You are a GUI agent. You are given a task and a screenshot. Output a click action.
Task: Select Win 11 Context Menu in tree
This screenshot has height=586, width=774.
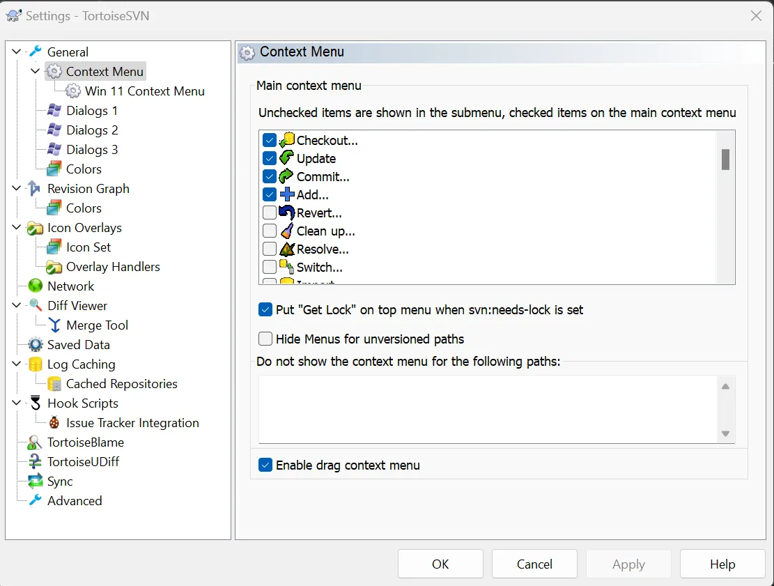tap(145, 91)
